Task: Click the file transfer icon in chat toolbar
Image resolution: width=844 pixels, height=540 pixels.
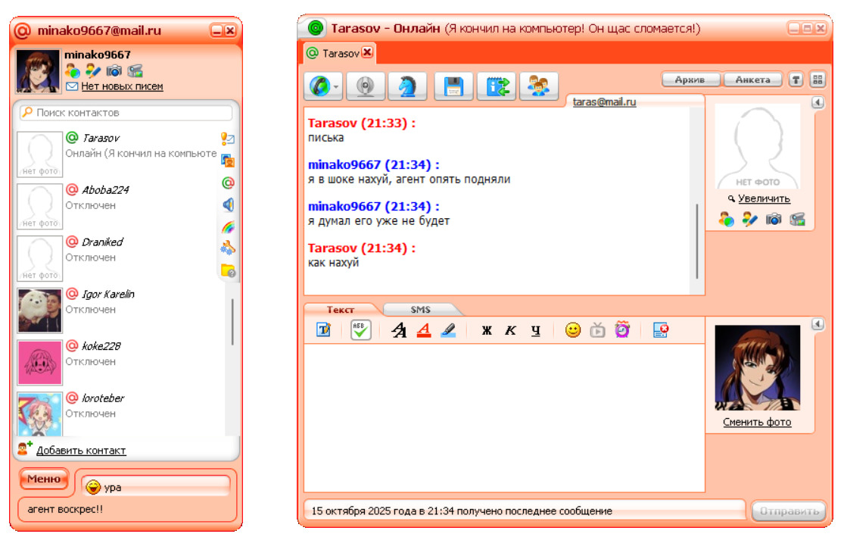Action: click(497, 86)
